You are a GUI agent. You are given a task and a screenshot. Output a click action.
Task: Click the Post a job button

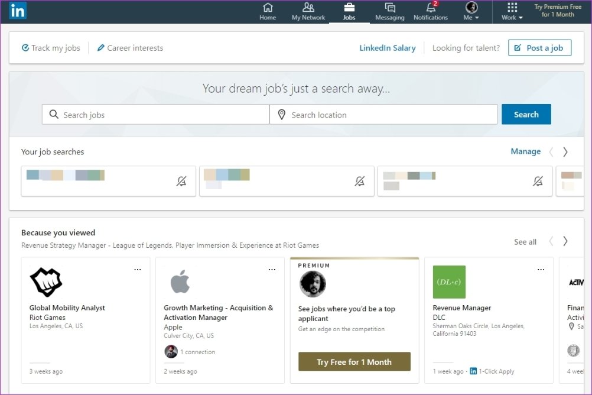click(539, 48)
